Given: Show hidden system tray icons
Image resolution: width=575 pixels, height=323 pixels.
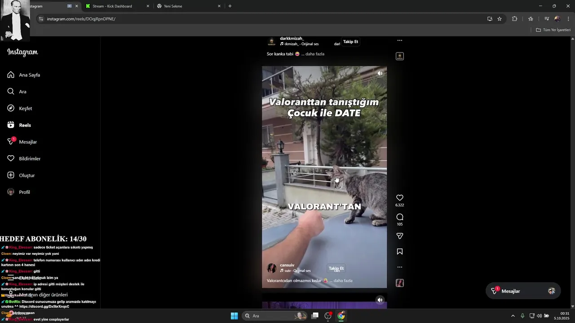Looking at the screenshot, I should (x=513, y=316).
